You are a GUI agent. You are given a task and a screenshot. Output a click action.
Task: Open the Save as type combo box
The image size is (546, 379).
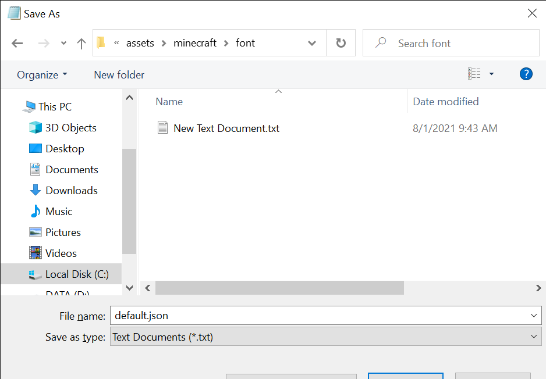326,337
